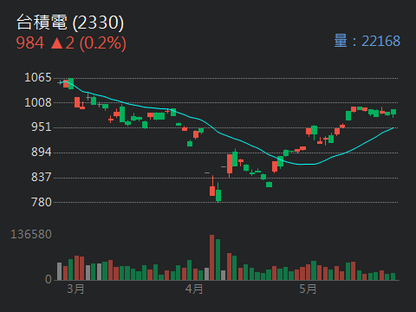Click the first green candlestick near 1065
Viewport: 416px width, 312px height.
click(71, 84)
